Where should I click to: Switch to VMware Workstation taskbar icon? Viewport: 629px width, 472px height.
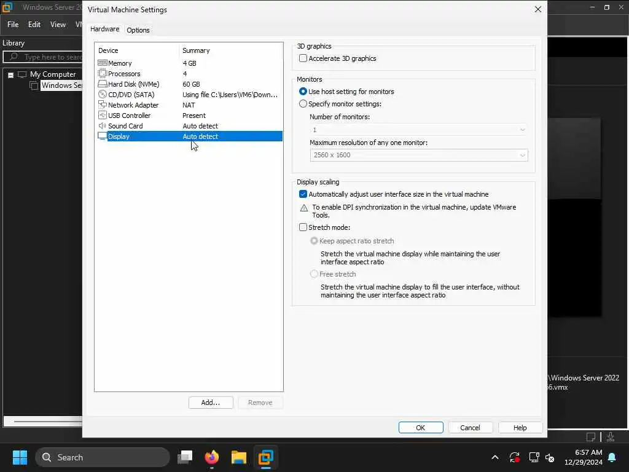pyautogui.click(x=265, y=457)
